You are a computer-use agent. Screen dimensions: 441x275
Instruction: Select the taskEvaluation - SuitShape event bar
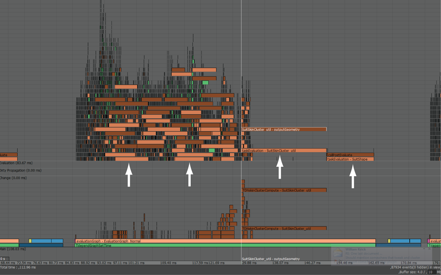click(350, 159)
